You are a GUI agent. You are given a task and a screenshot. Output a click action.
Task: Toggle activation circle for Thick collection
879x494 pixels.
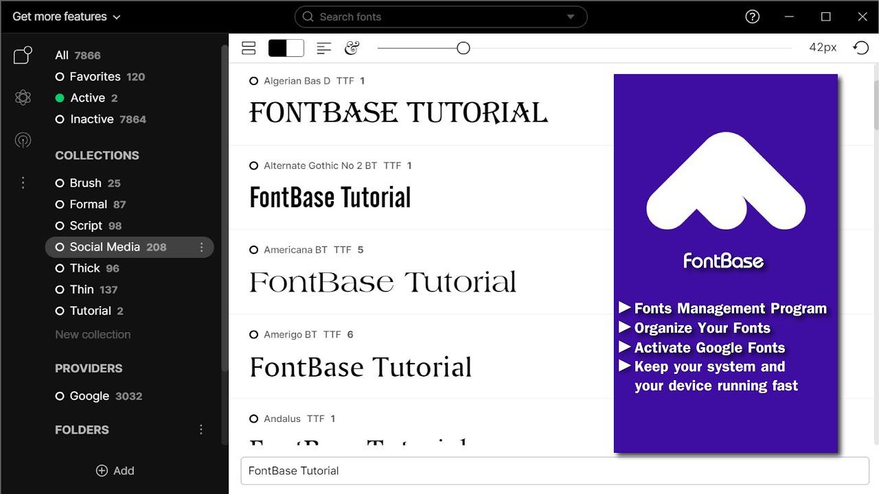pos(60,268)
